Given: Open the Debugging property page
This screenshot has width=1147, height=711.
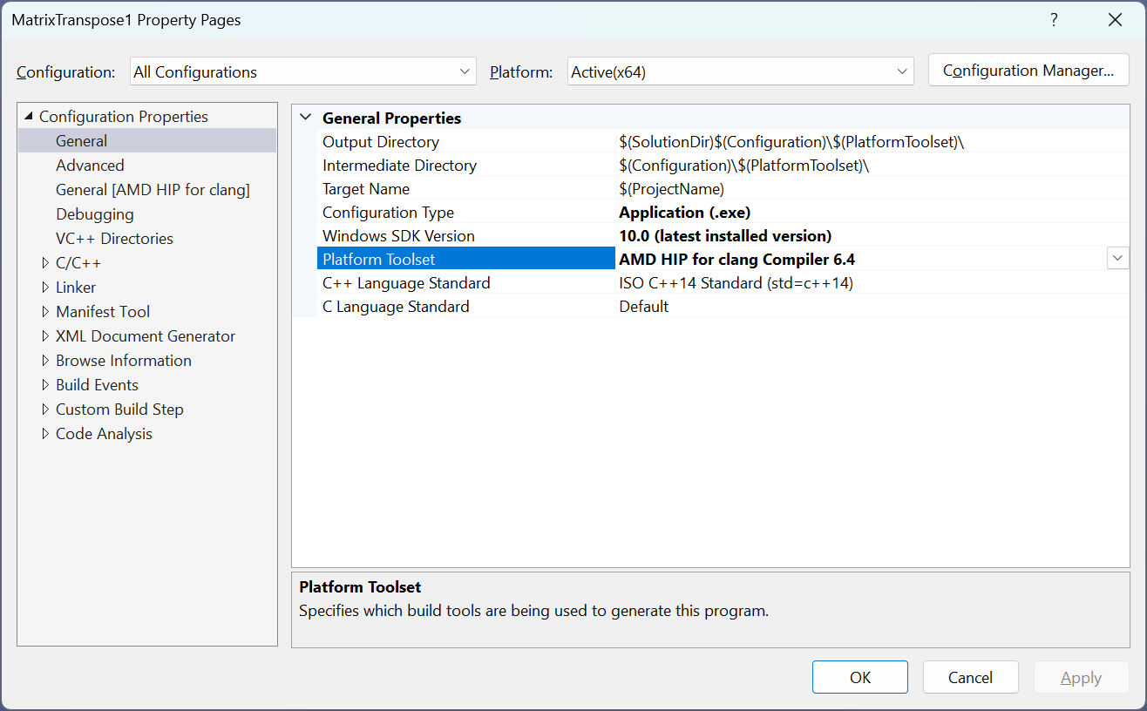Looking at the screenshot, I should point(95,214).
